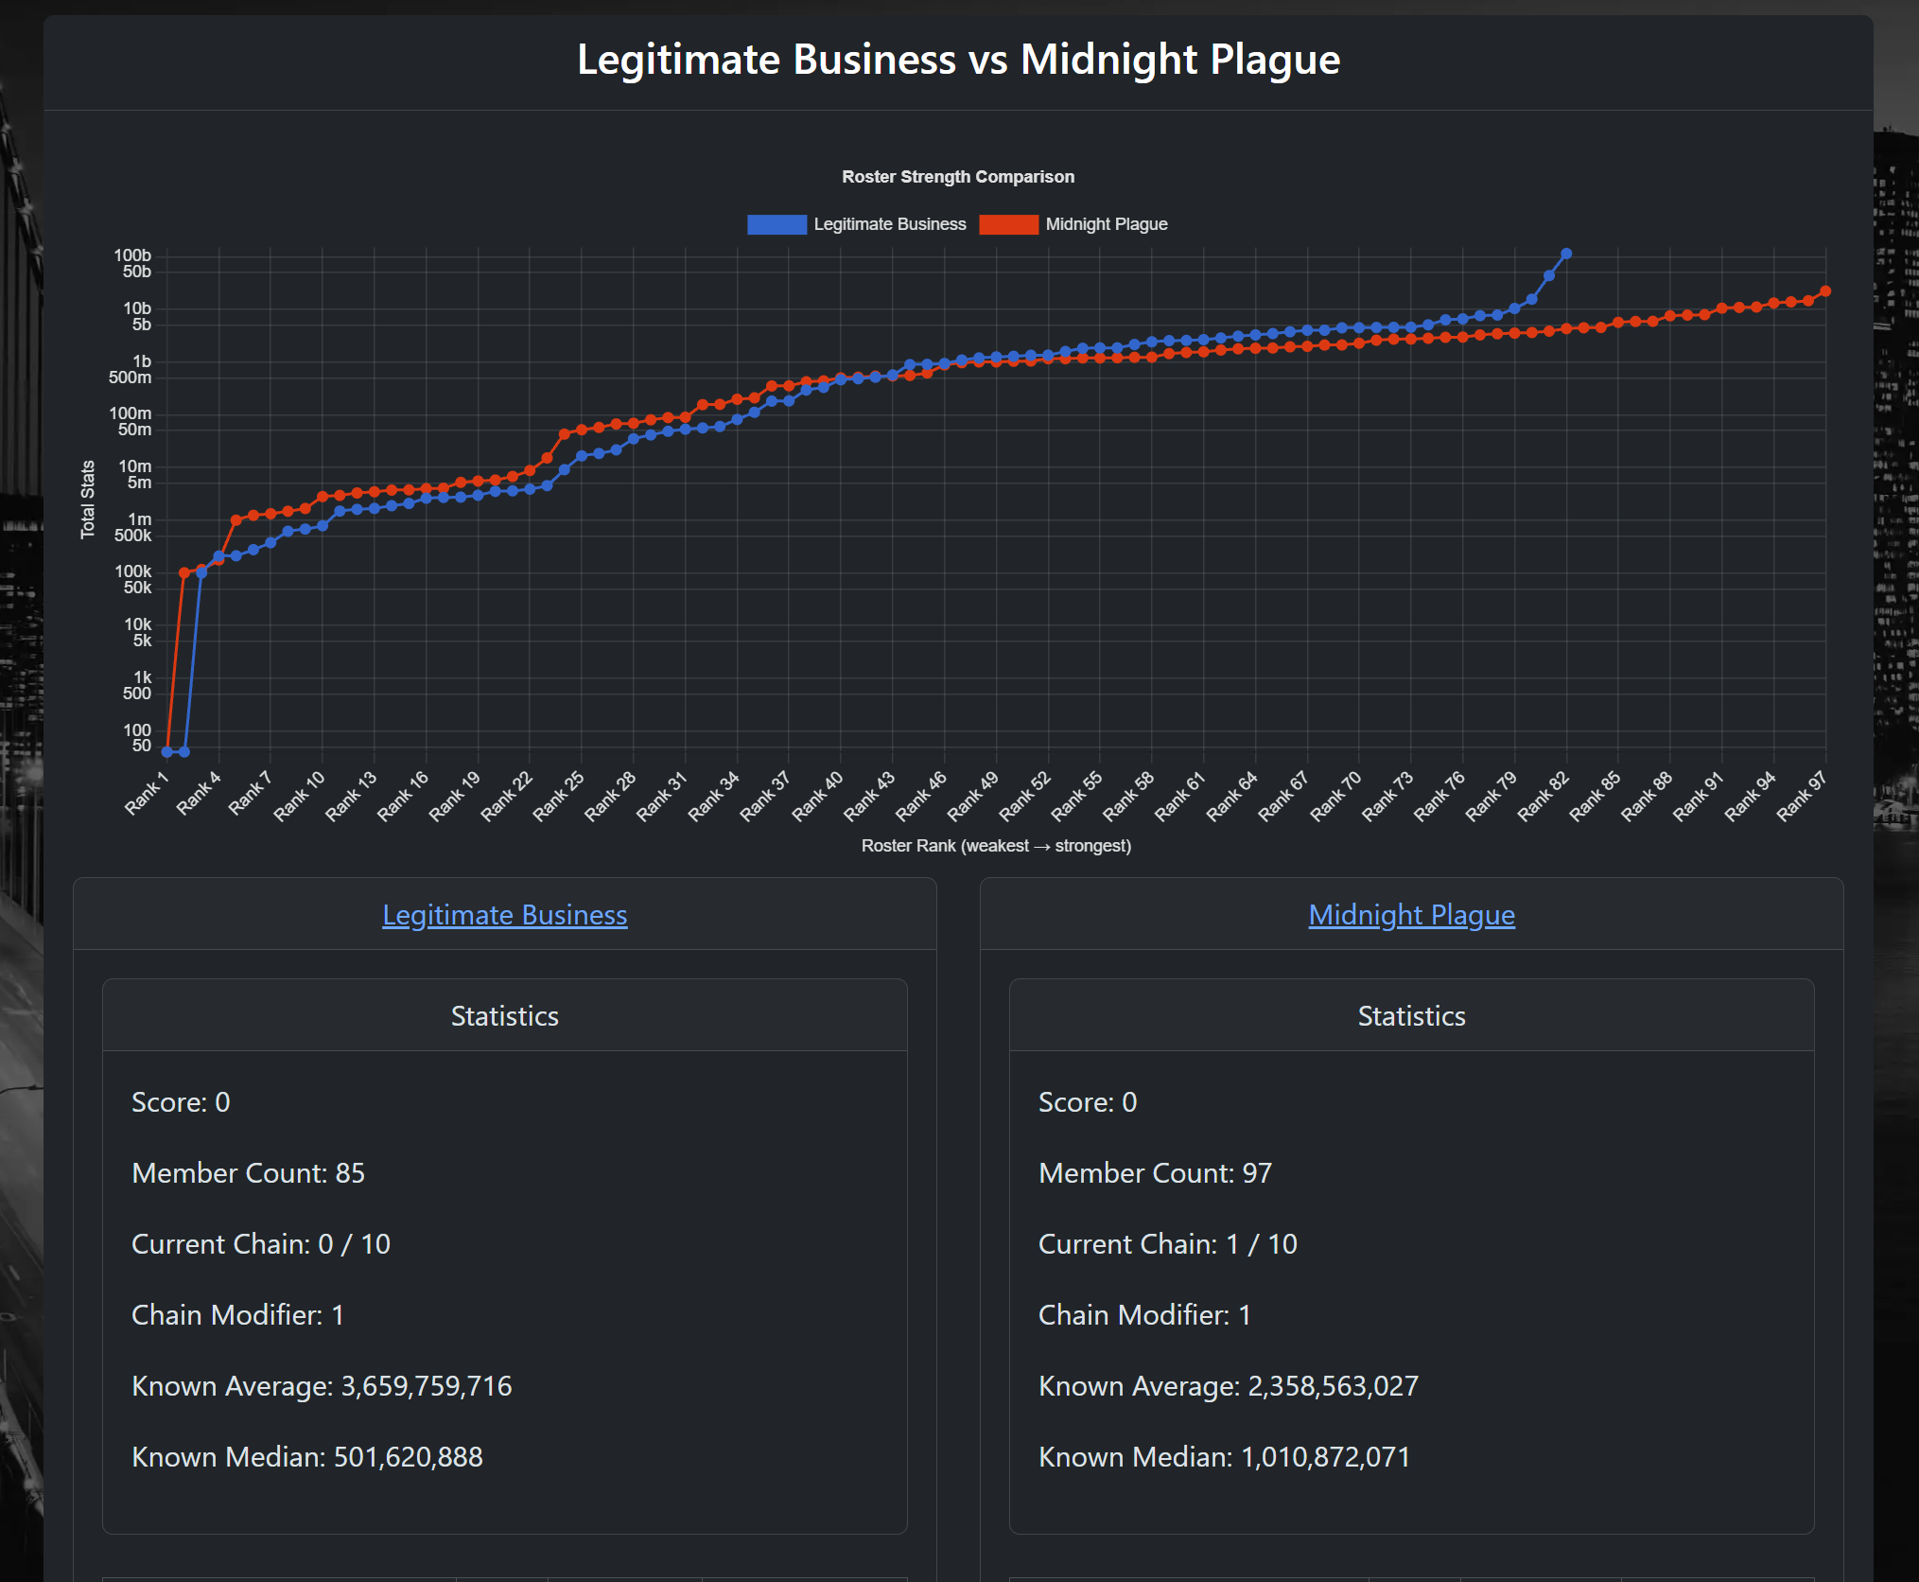Click the Rank 49 axis label
This screenshot has width=1919, height=1582.
coord(973,796)
